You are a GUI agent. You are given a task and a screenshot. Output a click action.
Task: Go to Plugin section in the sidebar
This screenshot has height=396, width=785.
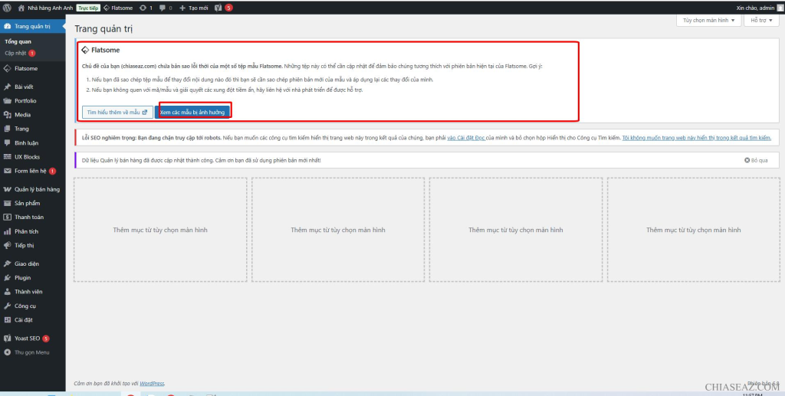22,277
